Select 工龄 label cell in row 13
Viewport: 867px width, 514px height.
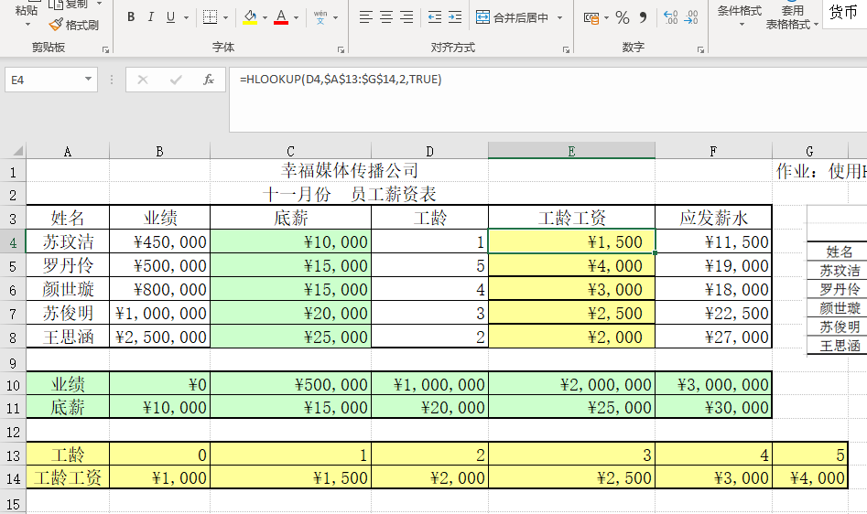[x=68, y=455]
